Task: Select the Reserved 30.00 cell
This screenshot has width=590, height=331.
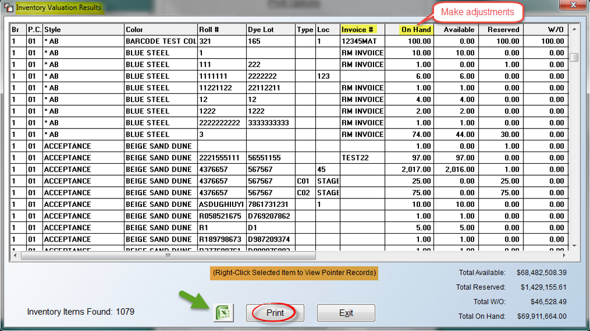Action: point(501,134)
